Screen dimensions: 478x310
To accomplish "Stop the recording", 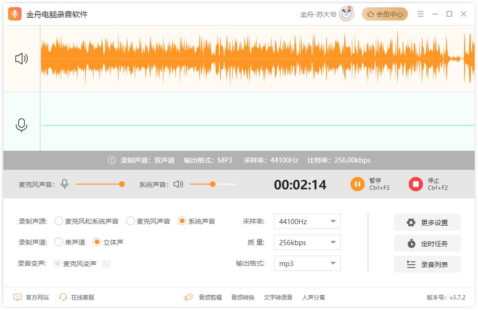I will coord(416,184).
